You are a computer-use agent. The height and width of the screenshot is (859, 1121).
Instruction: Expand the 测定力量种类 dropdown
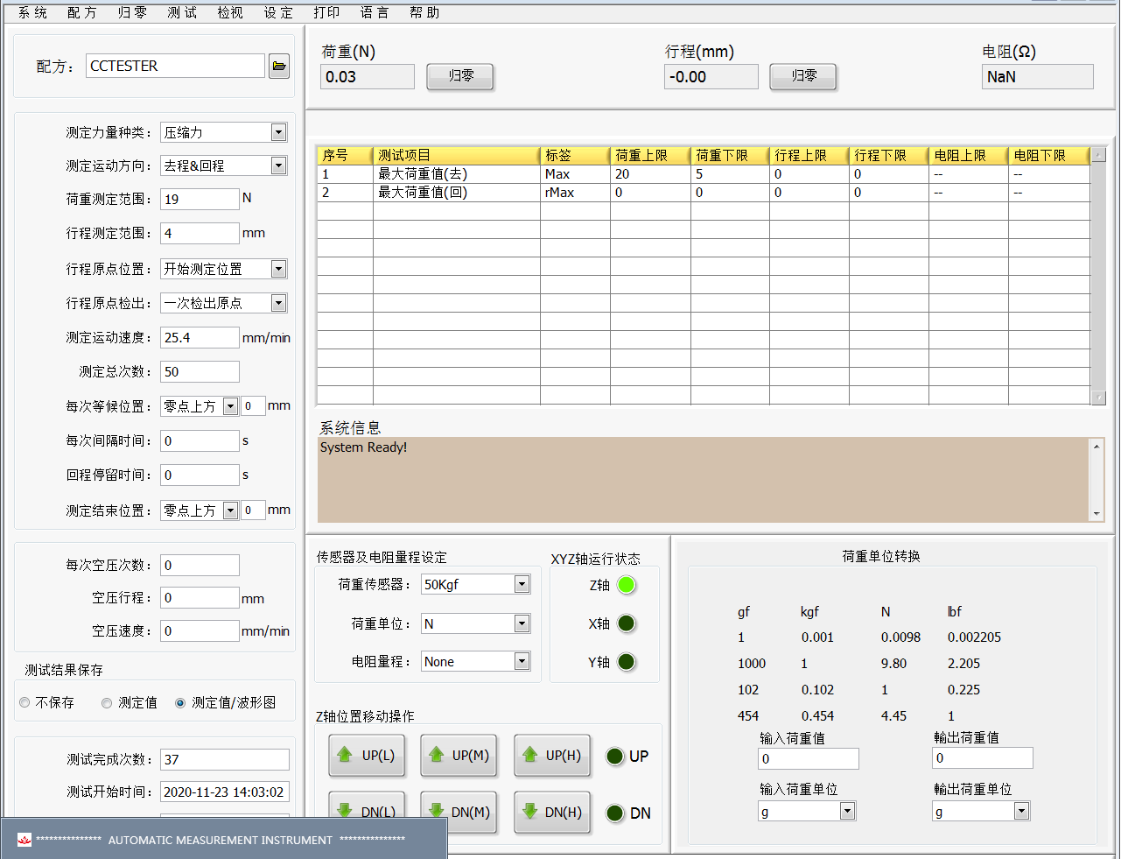(x=278, y=132)
